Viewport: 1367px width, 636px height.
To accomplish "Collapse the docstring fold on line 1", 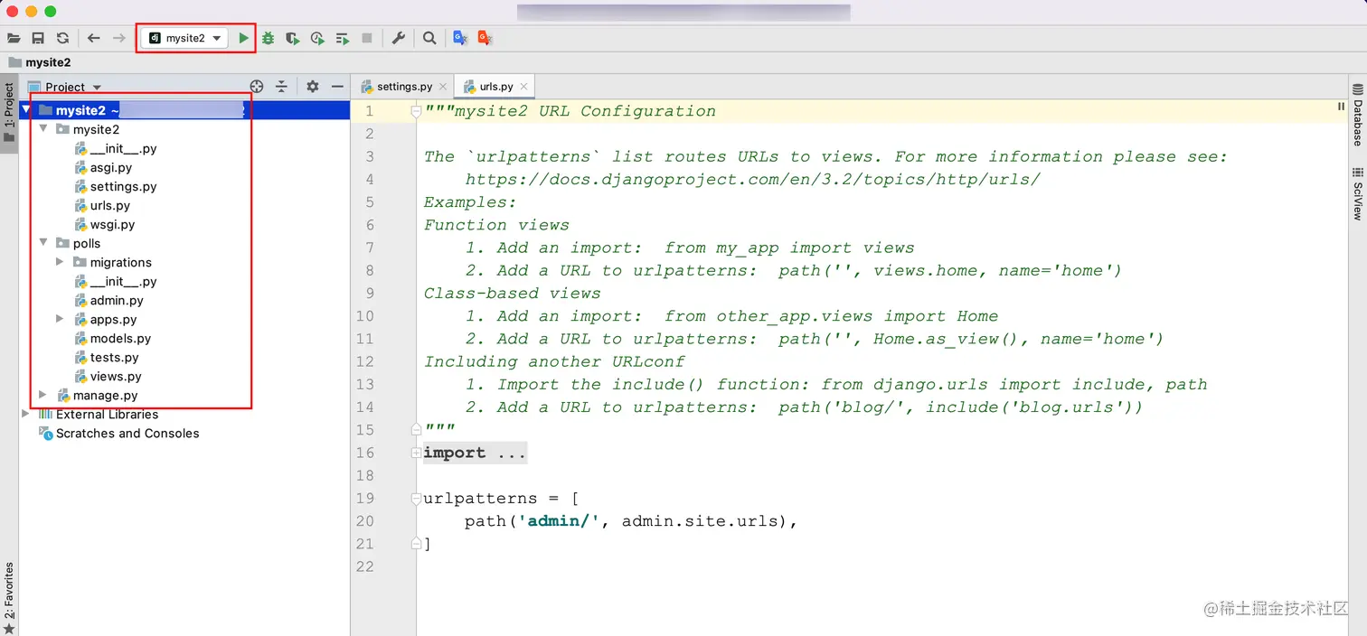I will click(x=416, y=111).
